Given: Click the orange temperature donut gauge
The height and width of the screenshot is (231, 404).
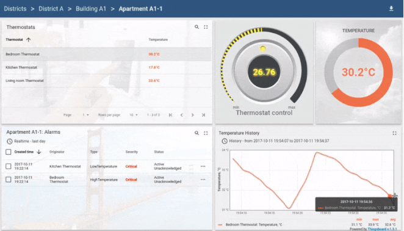Looking at the screenshot, I should point(358,72).
